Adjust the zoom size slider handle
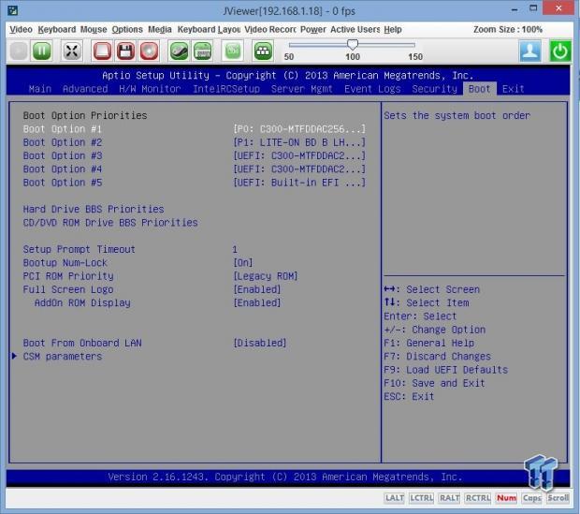This screenshot has width=580, height=514. point(353,44)
